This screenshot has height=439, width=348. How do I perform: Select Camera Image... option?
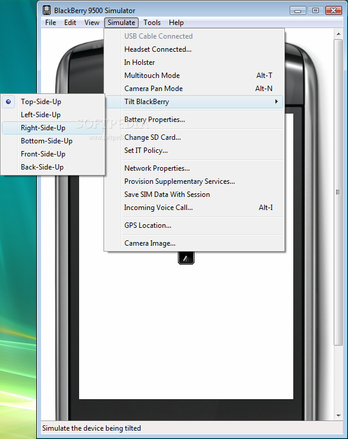195,243
